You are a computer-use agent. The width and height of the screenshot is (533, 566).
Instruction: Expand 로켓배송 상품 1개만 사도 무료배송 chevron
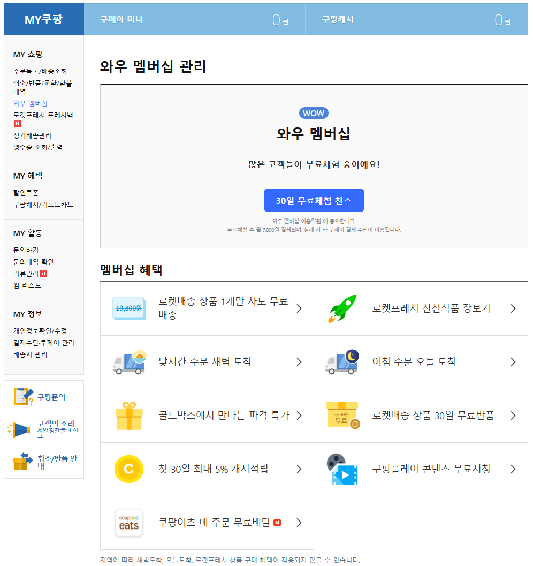pos(299,308)
